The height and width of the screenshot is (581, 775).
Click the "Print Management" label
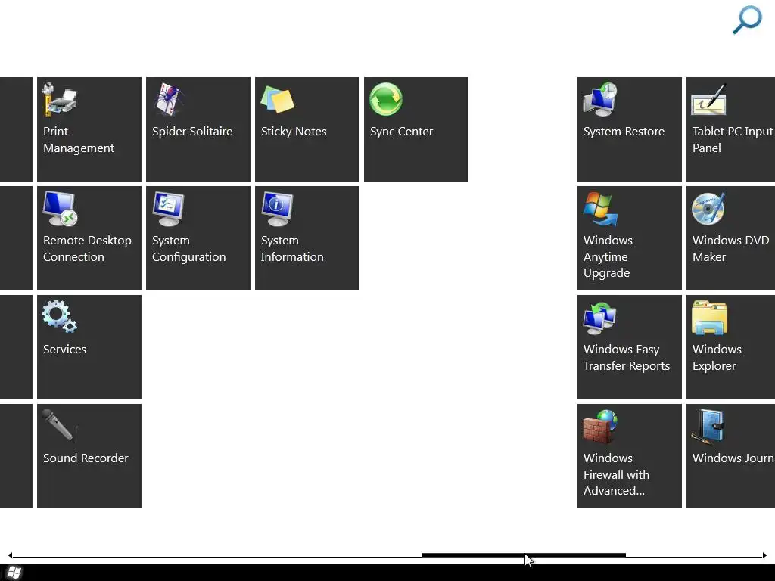pos(79,140)
